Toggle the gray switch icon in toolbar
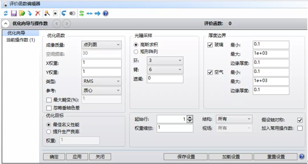This screenshot has width=308, height=164. pos(72,14)
